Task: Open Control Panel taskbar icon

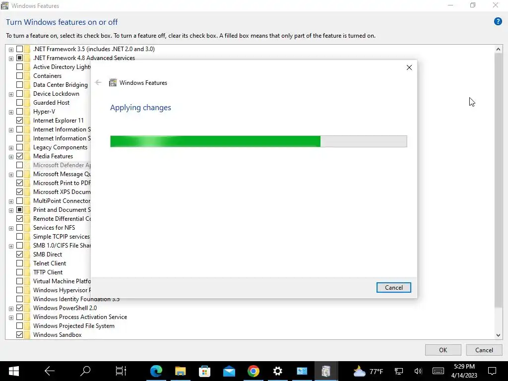Action: click(302, 371)
